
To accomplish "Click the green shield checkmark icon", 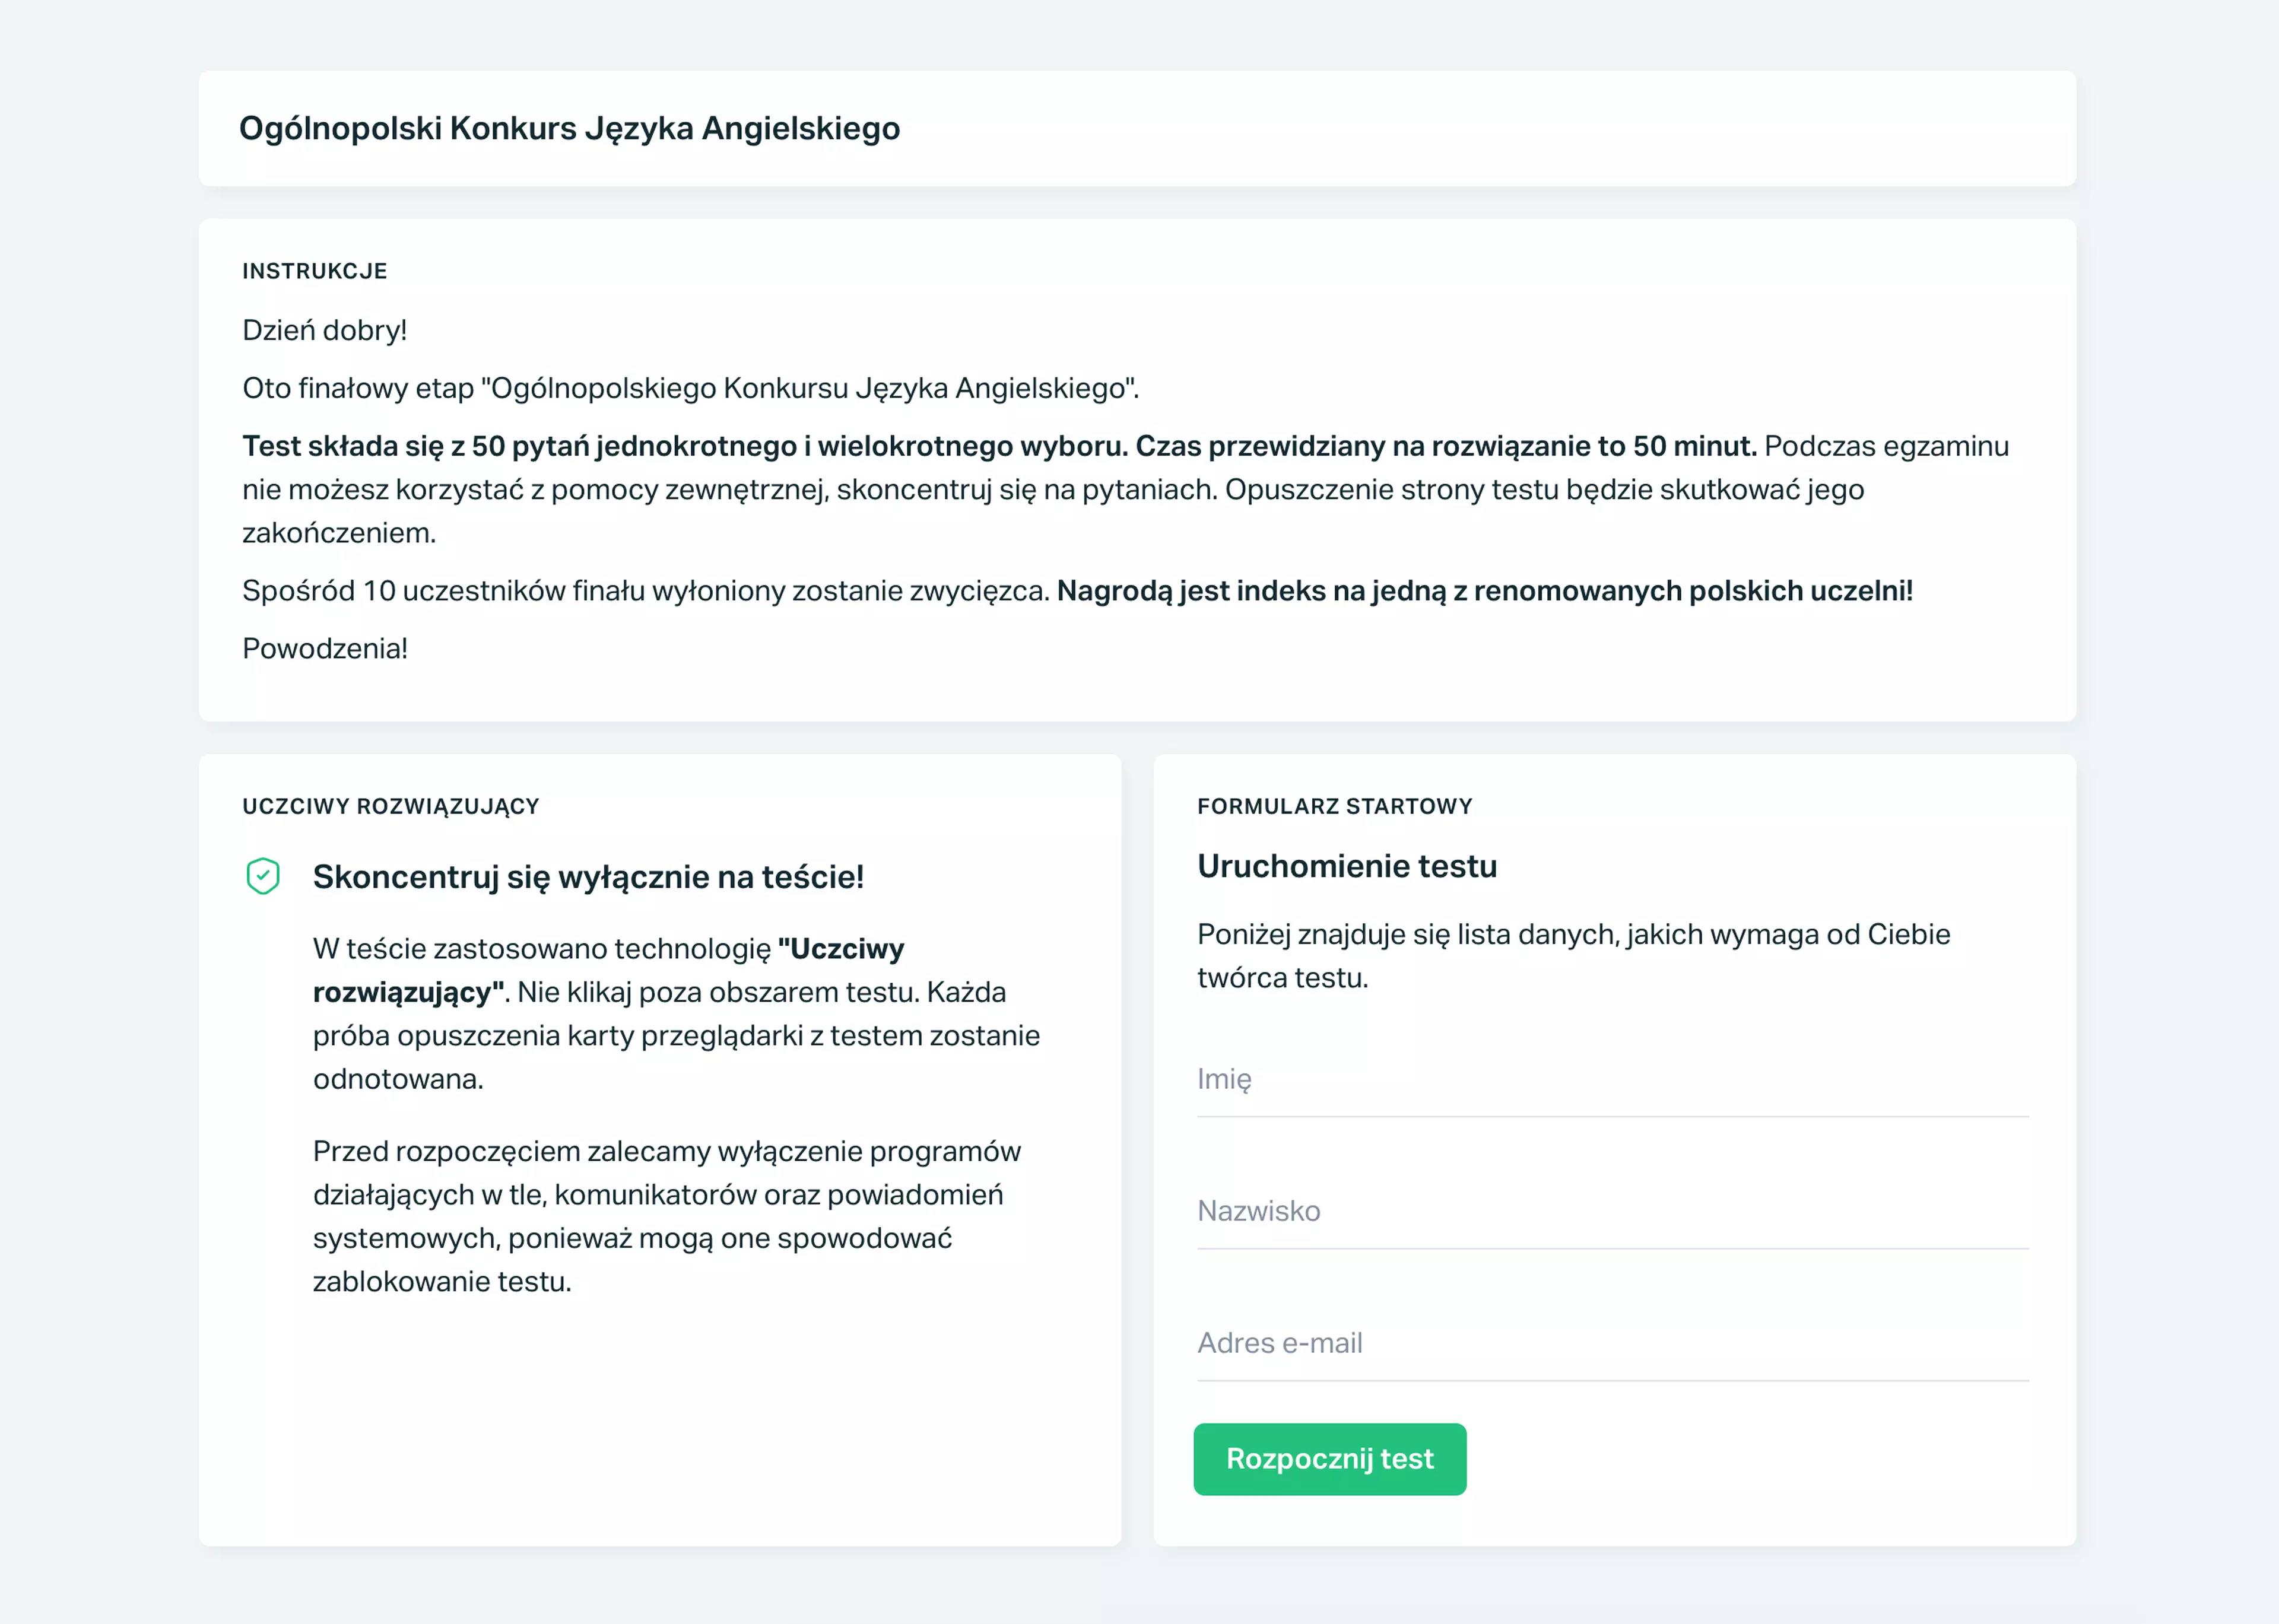I will [263, 876].
